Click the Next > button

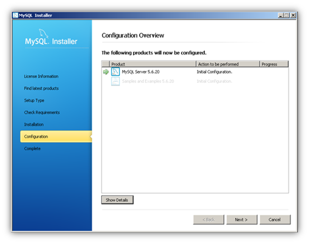tap(242, 220)
